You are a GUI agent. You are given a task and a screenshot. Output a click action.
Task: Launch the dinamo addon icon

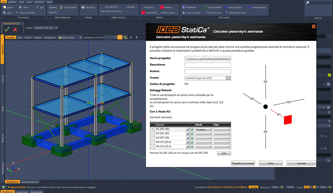(x=162, y=7)
